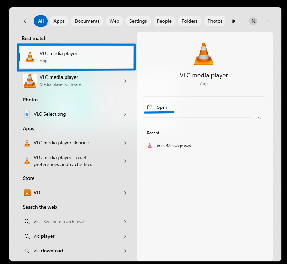
Task: Select the vlc download web suggestion
Action: (x=75, y=251)
